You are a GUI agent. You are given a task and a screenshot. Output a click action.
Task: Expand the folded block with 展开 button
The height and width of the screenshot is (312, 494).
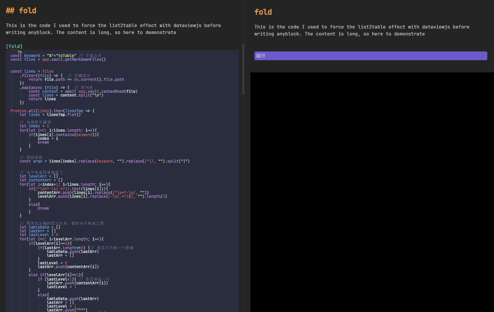pyautogui.click(x=370, y=56)
